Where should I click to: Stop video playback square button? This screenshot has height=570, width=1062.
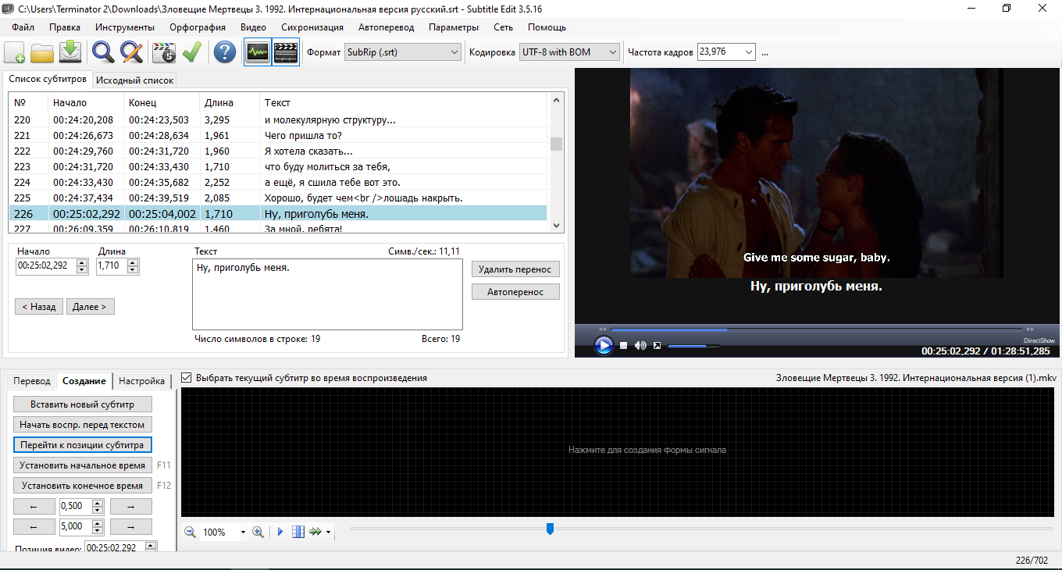[x=623, y=345]
